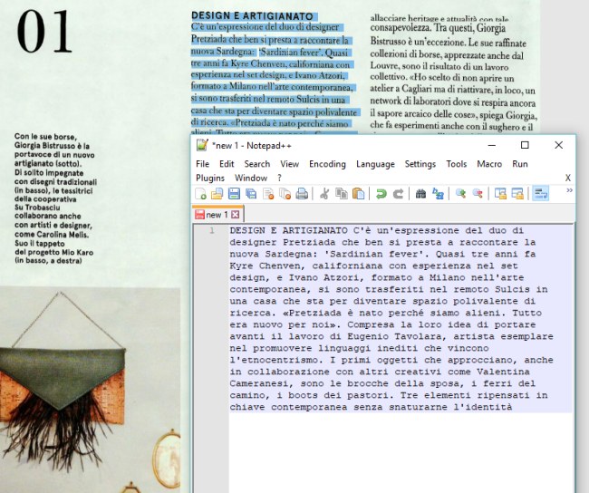589x493 pixels.
Task: Open the File menu
Action: click(202, 164)
